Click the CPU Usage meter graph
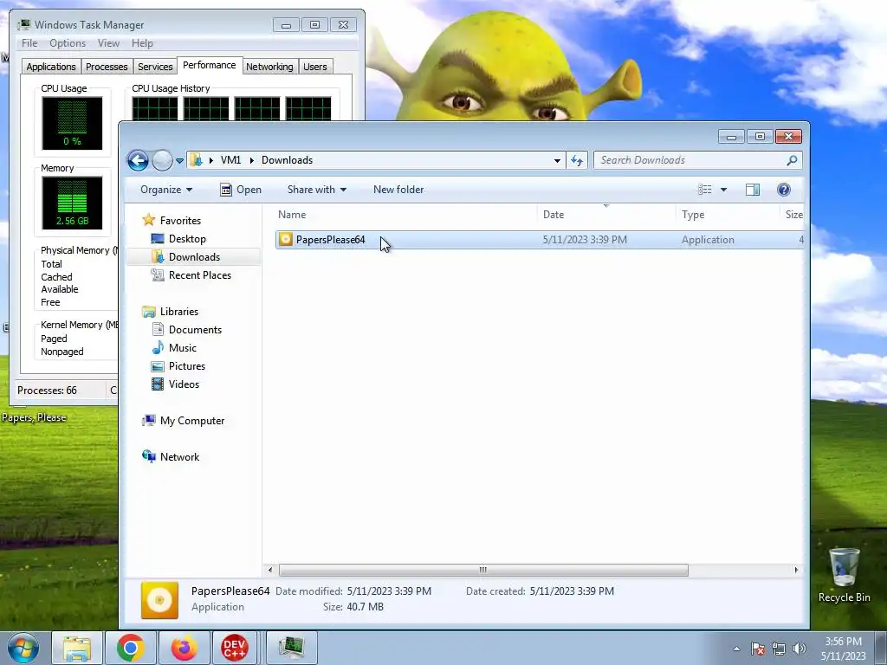Screen dimensions: 887x665 pyautogui.click(x=72, y=123)
